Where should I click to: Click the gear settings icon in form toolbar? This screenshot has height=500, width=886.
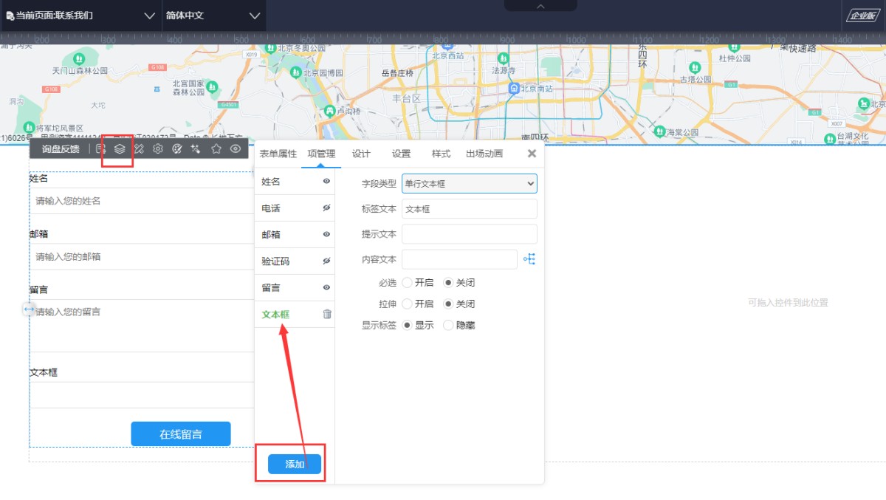[x=158, y=149]
